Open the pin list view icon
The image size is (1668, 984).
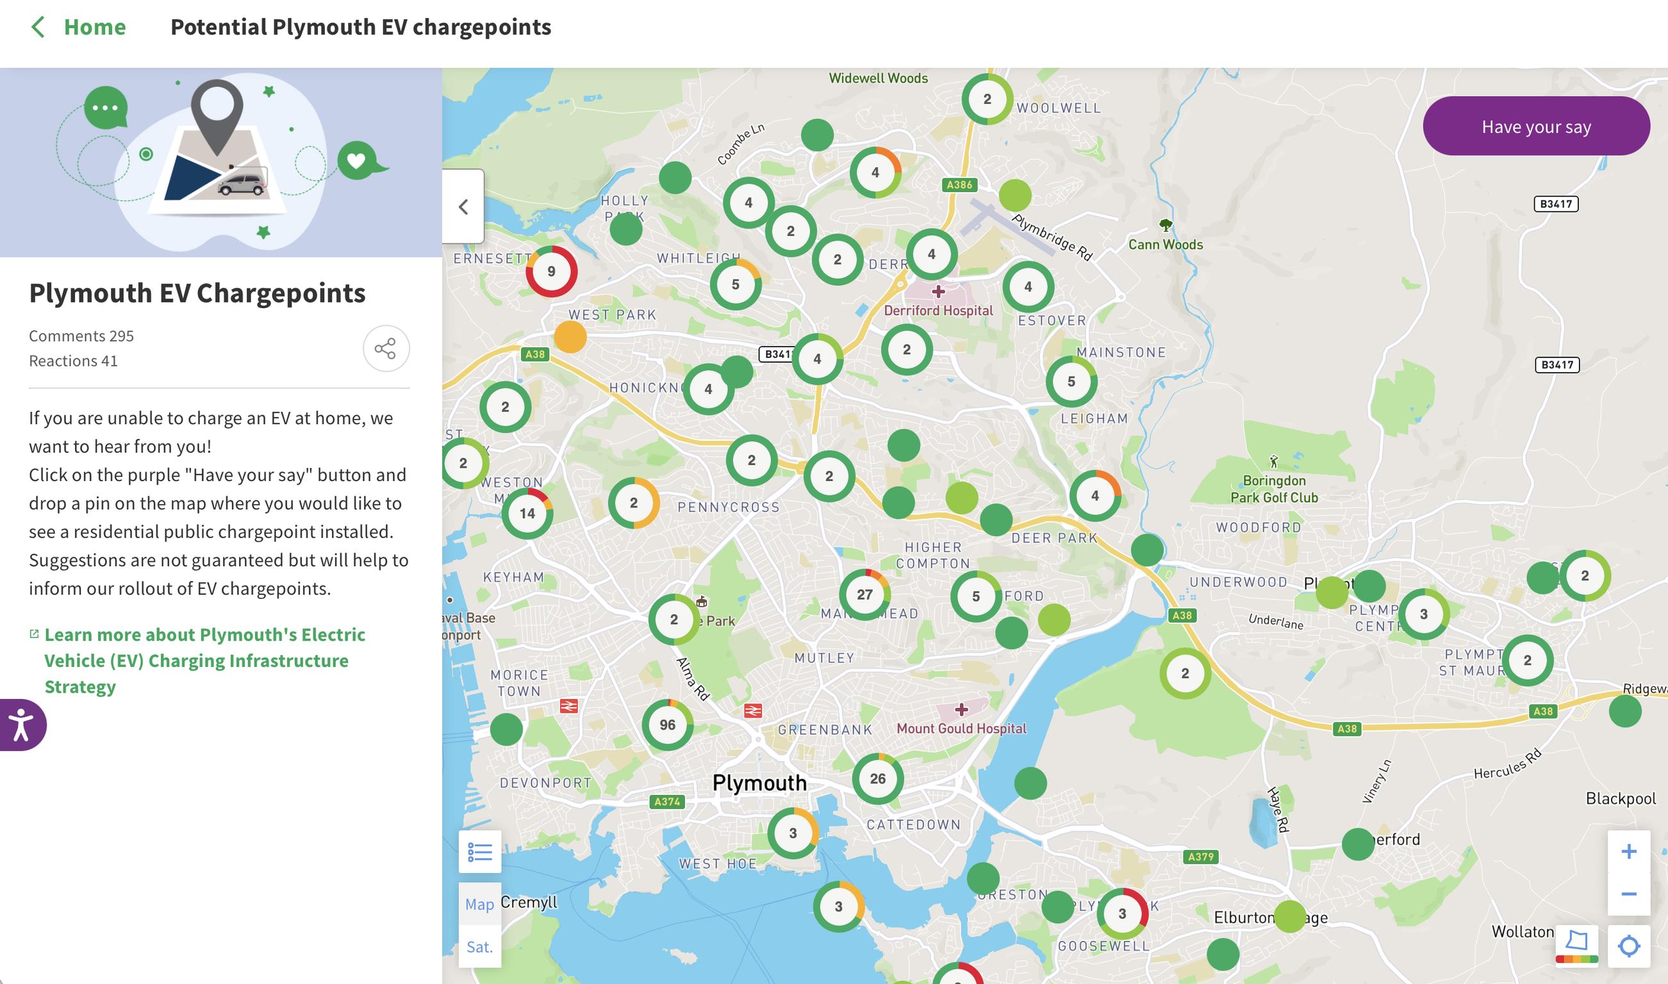coord(480,851)
